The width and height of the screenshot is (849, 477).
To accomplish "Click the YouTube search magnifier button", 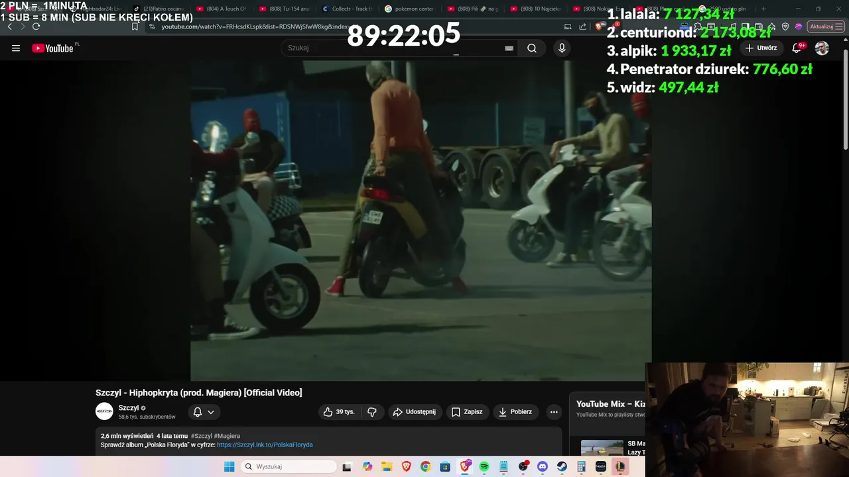I will click(x=532, y=48).
